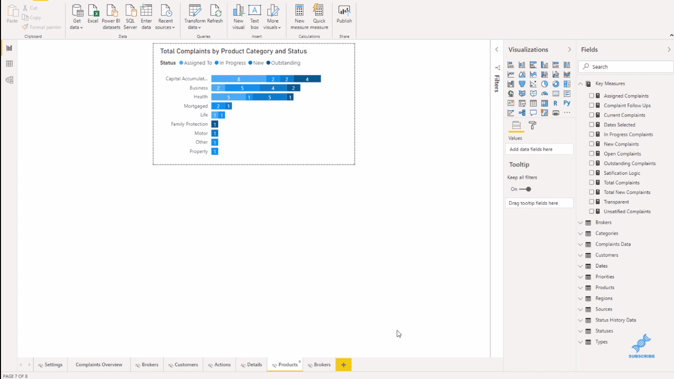This screenshot has width=674, height=379.
Task: Select the Assigned To legend item
Action: coord(195,63)
